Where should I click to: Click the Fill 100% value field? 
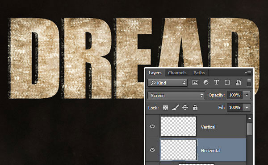(x=234, y=108)
